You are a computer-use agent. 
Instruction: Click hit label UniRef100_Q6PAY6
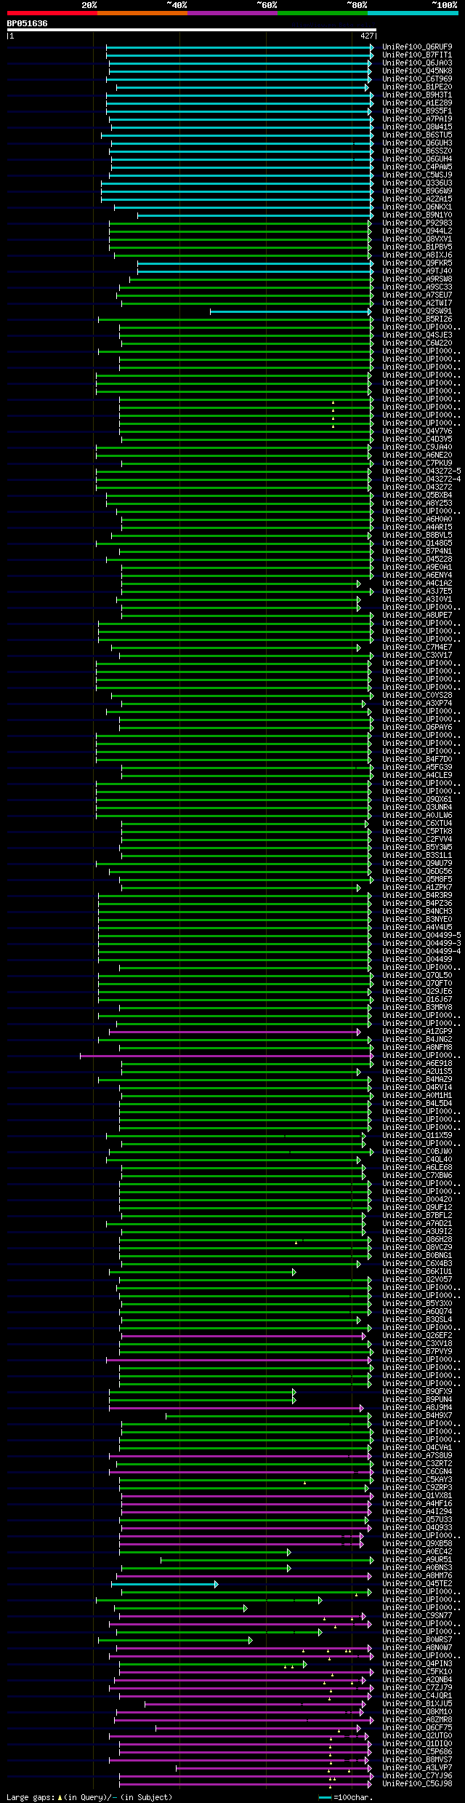[x=417, y=727]
